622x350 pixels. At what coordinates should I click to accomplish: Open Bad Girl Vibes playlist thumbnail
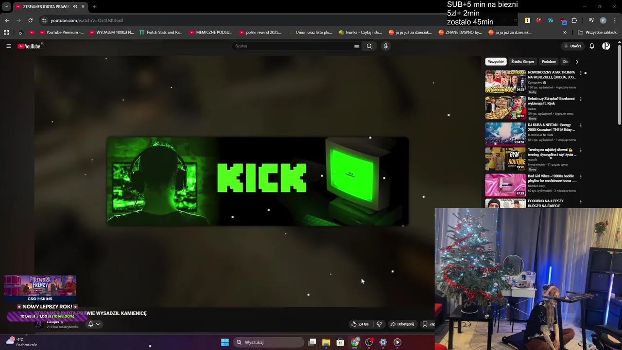tap(505, 185)
